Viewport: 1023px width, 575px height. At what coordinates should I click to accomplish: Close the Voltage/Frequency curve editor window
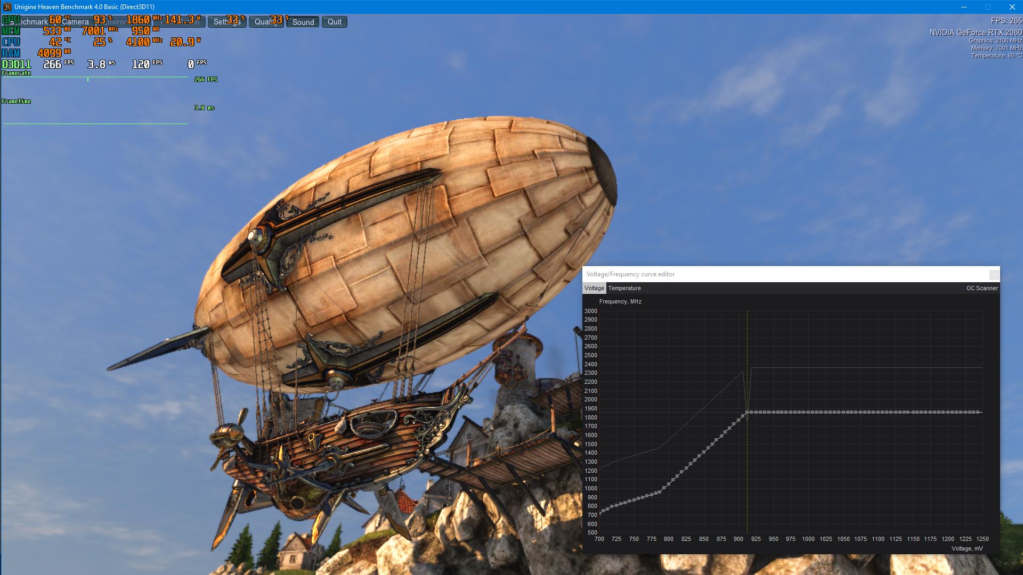tap(994, 274)
